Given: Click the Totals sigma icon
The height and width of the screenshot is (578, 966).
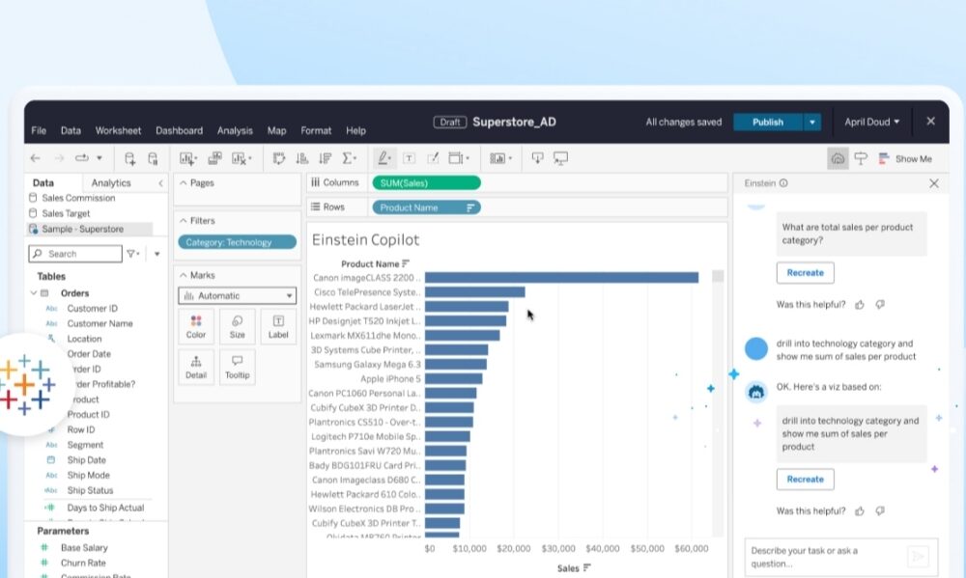Looking at the screenshot, I should (348, 158).
